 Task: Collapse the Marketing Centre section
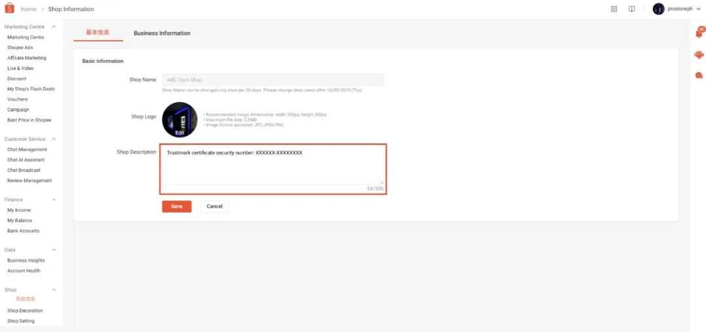point(54,27)
